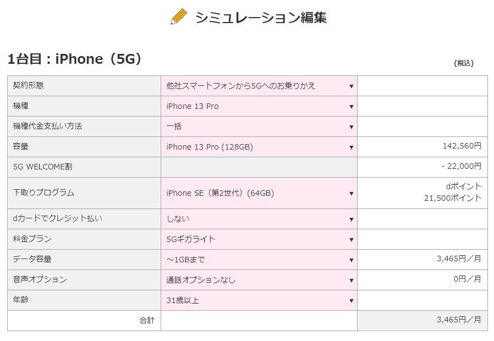
Task: Click the （税込） tax-included note
Action: (464, 63)
